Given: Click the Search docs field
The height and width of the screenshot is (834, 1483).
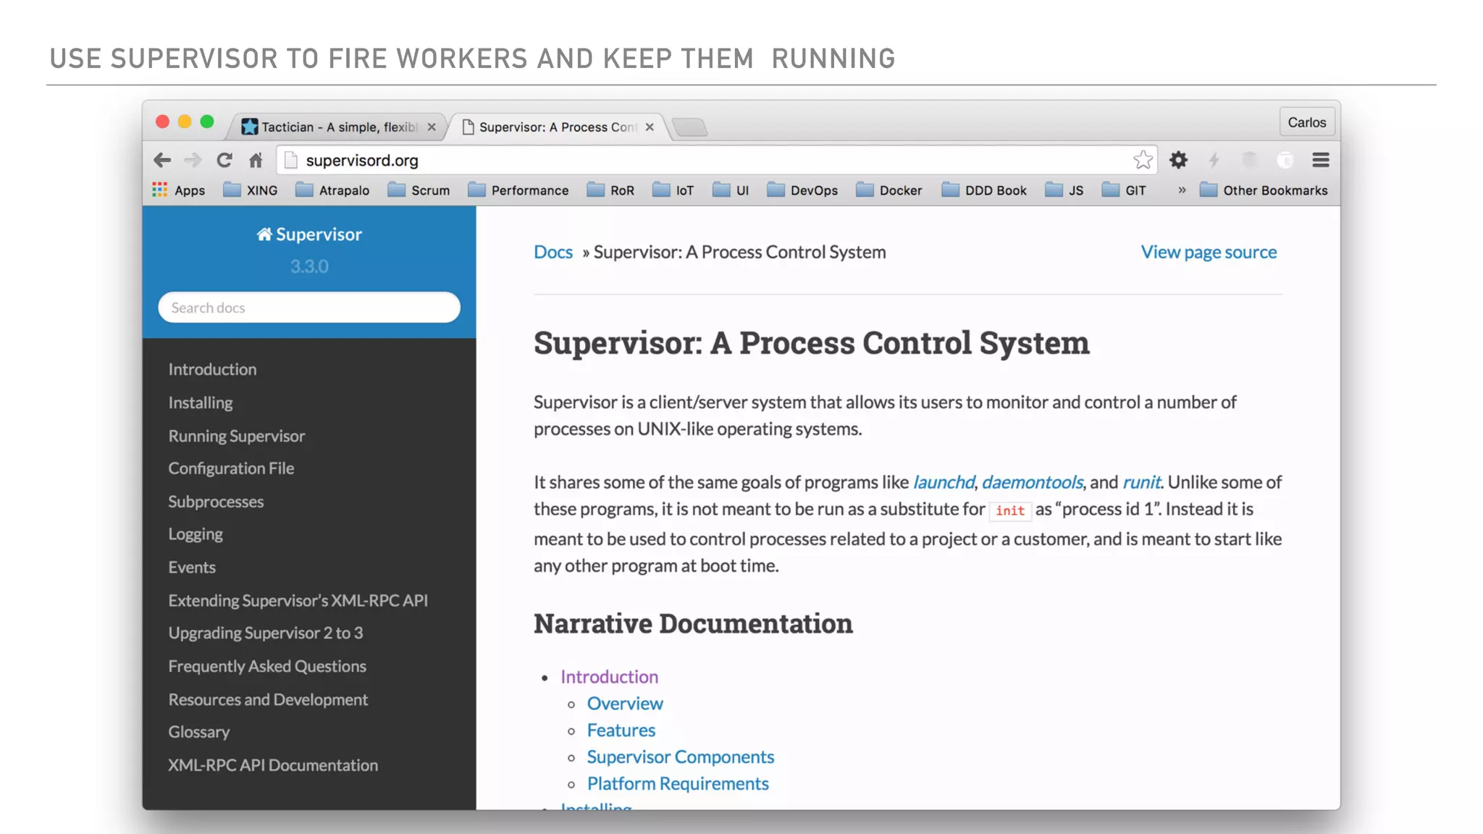Looking at the screenshot, I should click(x=309, y=308).
